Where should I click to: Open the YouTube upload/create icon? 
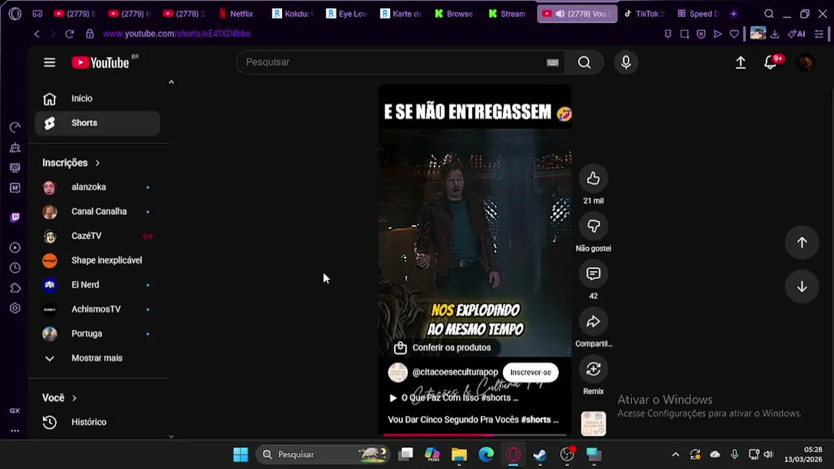[741, 63]
